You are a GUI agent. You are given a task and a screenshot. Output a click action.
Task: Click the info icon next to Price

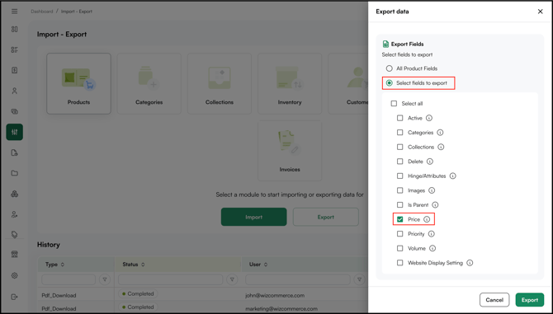(x=427, y=219)
